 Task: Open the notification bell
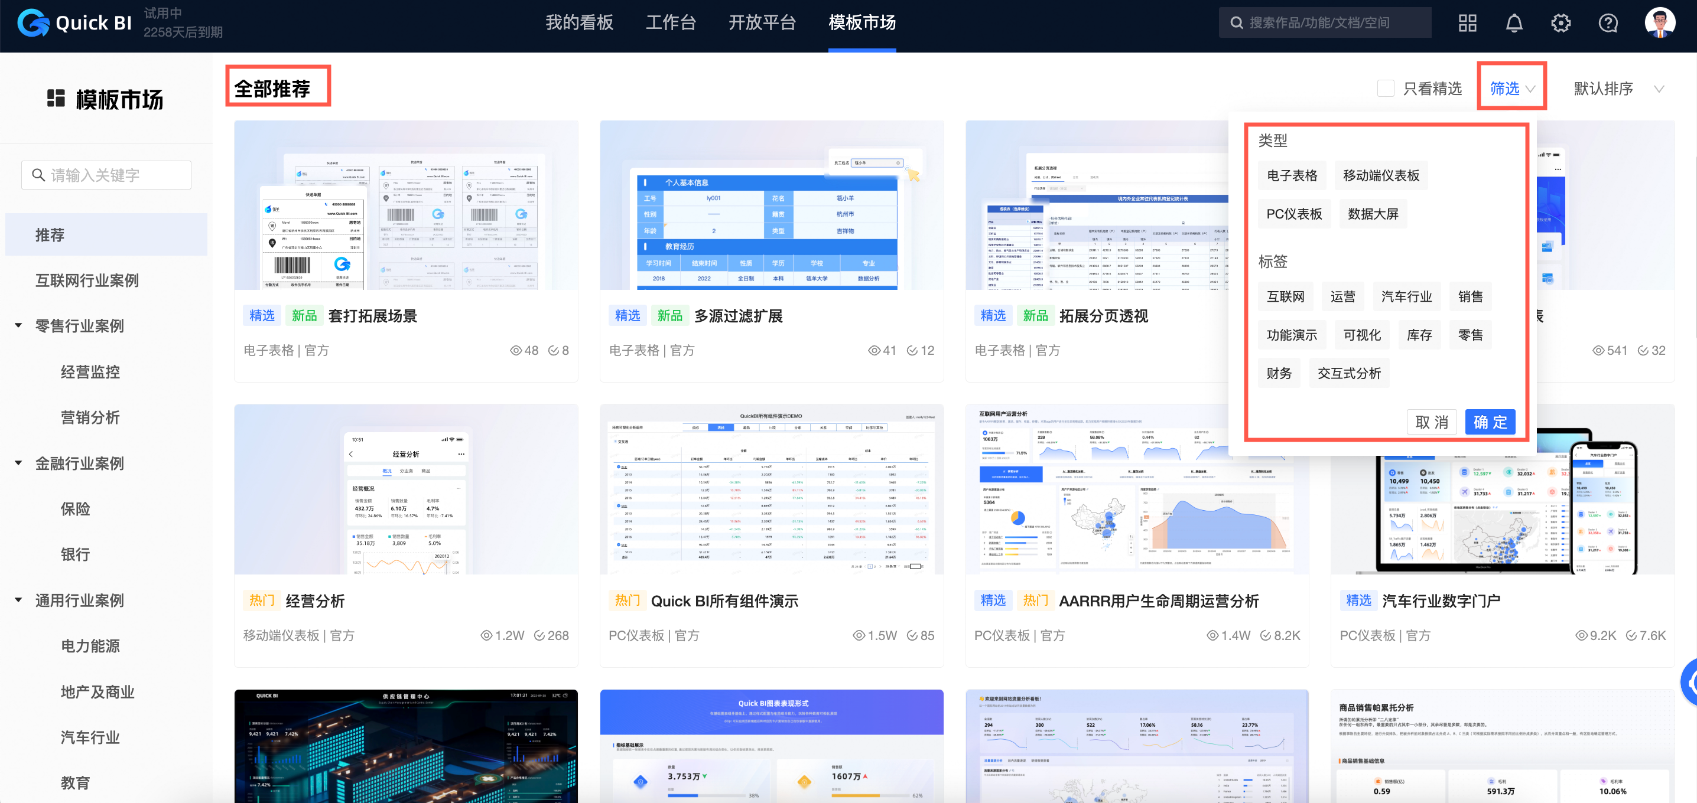[x=1514, y=22]
